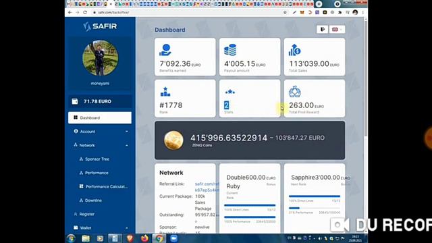Click the wallet icon beside 71.78 EURO
Image resolution: width=432 pixels, height=243 pixels.
click(75, 101)
